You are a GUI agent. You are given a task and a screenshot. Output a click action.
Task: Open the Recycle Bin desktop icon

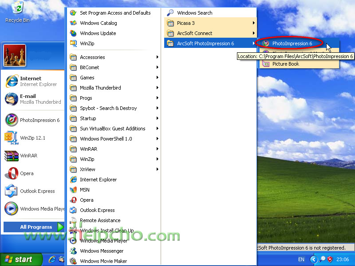pyautogui.click(x=17, y=12)
